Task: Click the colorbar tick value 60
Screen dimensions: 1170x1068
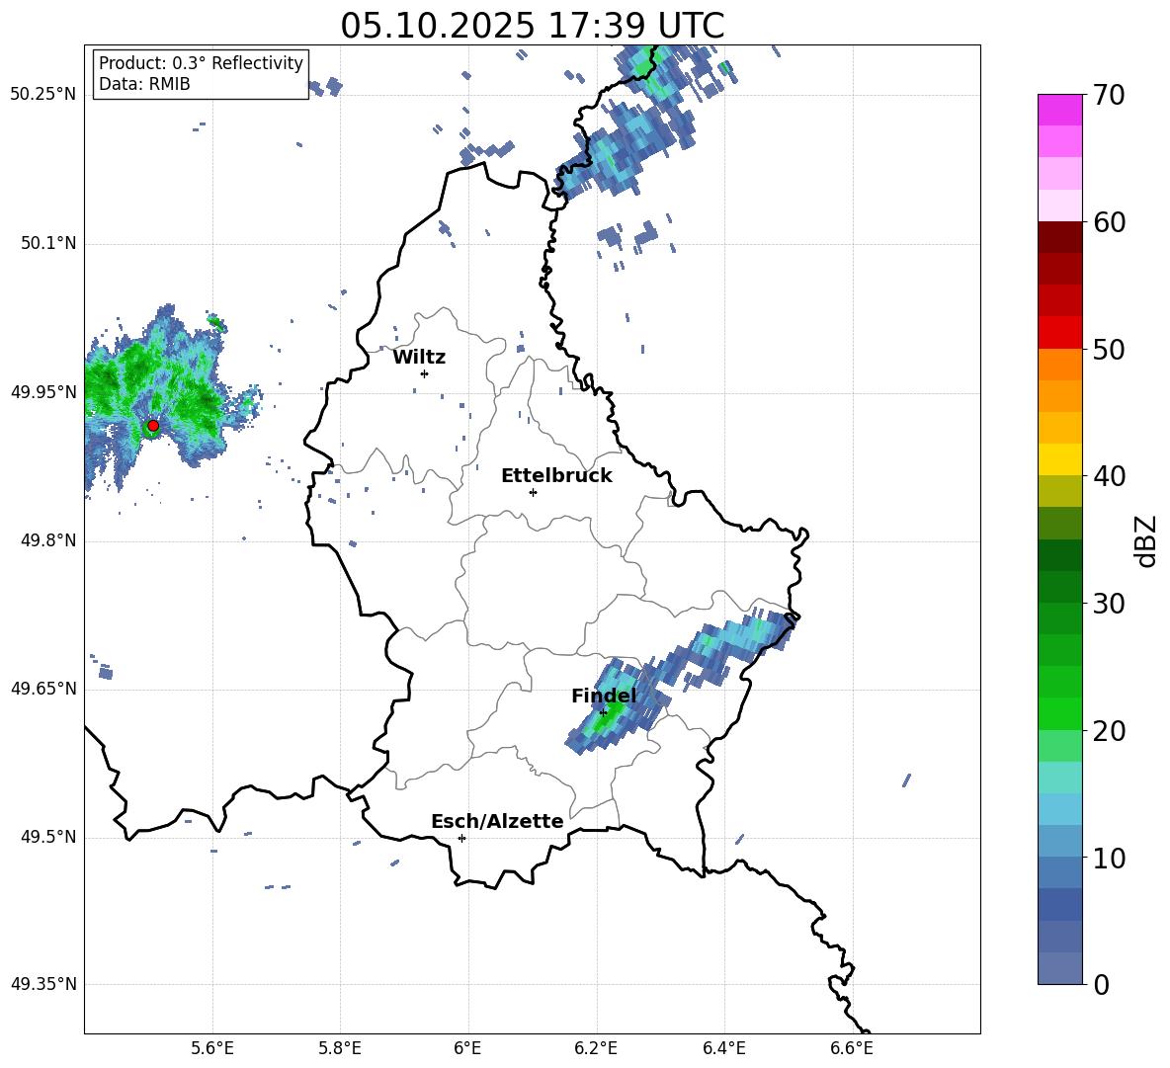Action: tap(1109, 222)
